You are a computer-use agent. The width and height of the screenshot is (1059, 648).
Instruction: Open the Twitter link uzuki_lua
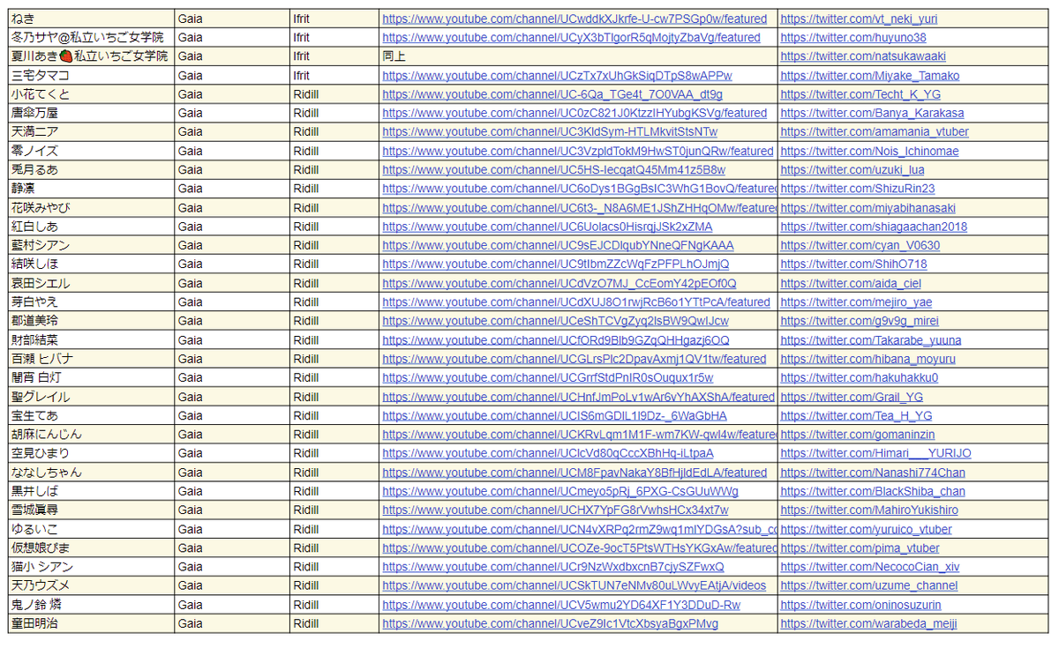(x=852, y=170)
